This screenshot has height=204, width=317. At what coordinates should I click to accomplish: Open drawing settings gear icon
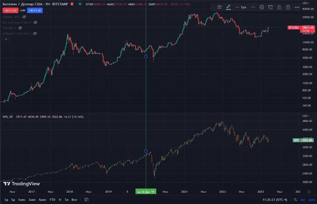click(x=262, y=7)
